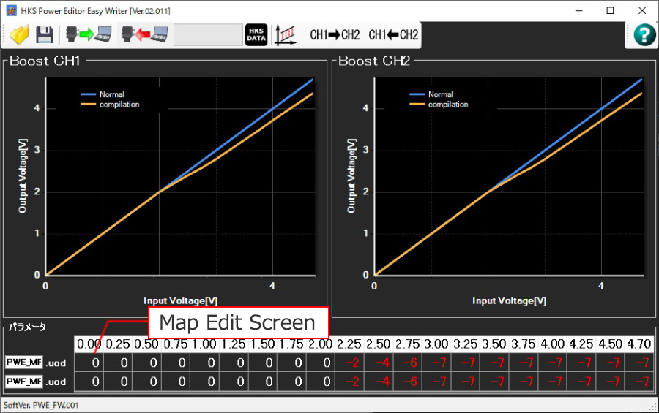
Task: Edit lower row cell -7 under 4.00
Action: tap(553, 382)
